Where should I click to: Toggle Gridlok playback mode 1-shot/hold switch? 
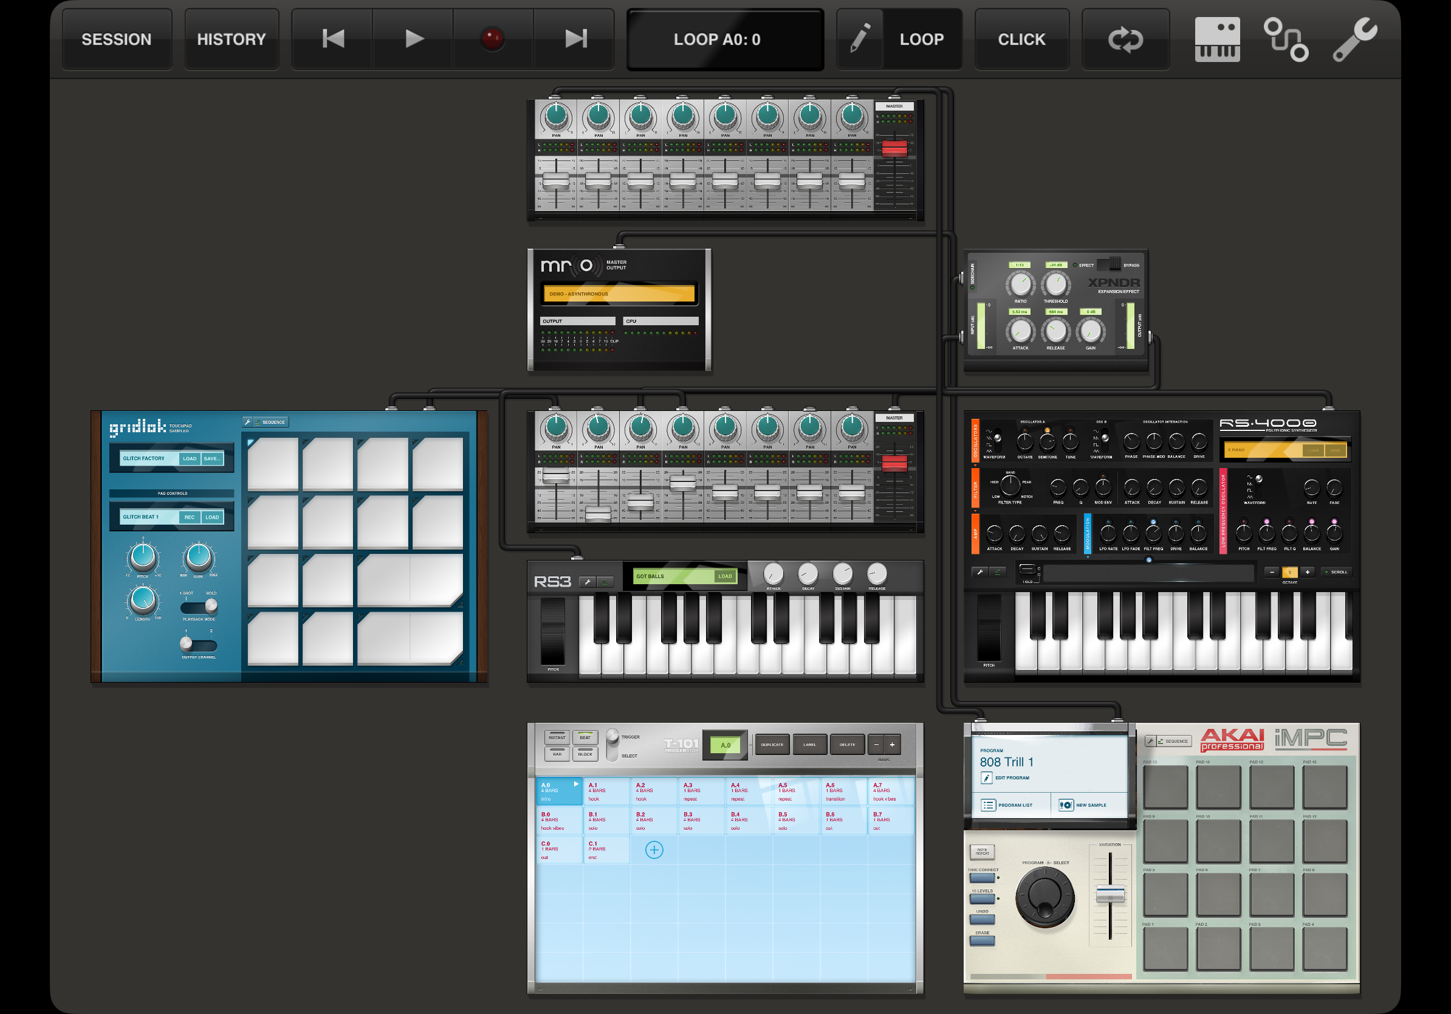(199, 606)
